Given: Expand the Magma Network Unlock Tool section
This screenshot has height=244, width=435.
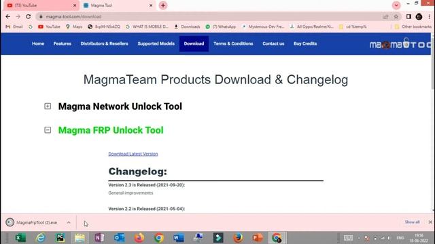Looking at the screenshot, I should [48, 106].
